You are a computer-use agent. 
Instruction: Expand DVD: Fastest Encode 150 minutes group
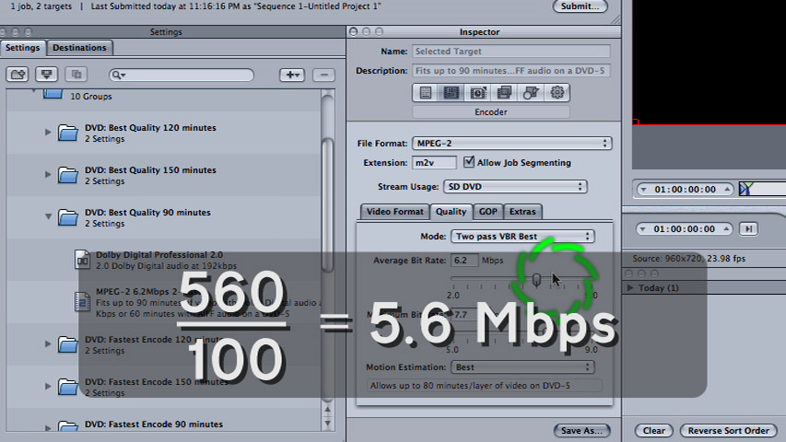pyautogui.click(x=48, y=386)
